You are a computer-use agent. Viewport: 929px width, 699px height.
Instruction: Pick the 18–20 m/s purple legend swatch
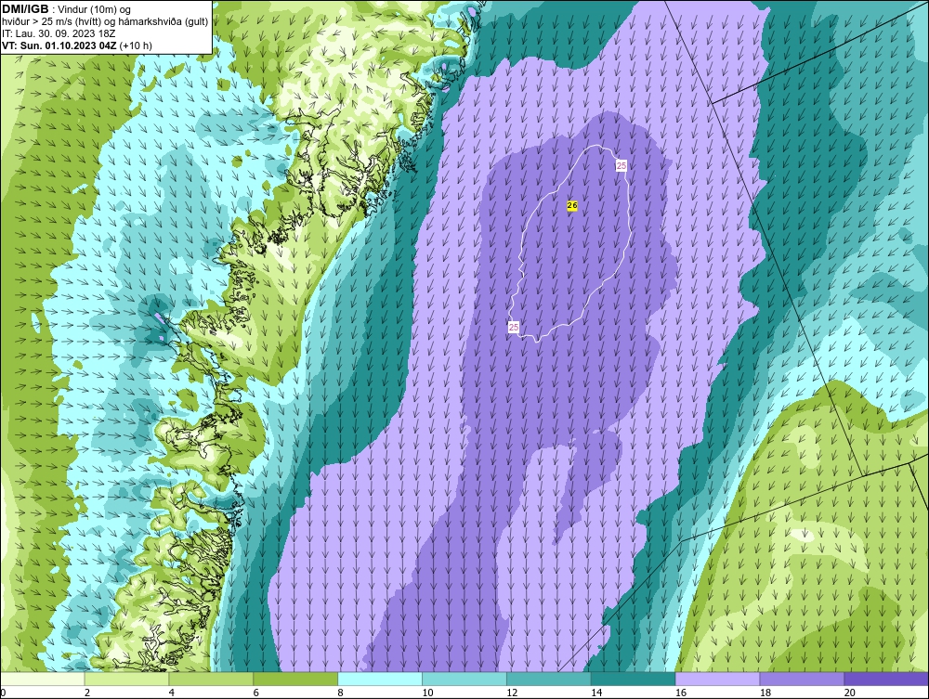point(803,679)
